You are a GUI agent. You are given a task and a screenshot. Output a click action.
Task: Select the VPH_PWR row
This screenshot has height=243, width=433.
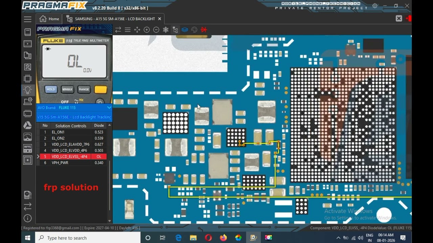click(x=71, y=163)
